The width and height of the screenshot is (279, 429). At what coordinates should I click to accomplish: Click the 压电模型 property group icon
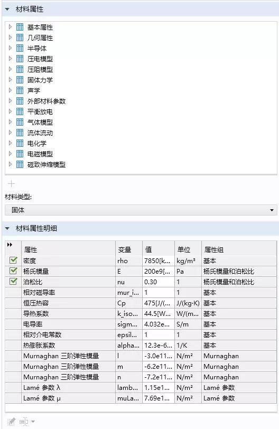[x=20, y=59]
